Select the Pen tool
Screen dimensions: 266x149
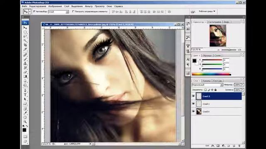[x=25, y=90]
